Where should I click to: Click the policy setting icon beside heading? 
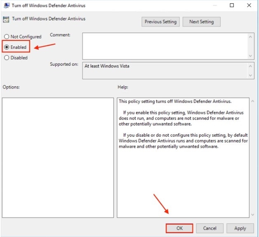tap(6, 19)
